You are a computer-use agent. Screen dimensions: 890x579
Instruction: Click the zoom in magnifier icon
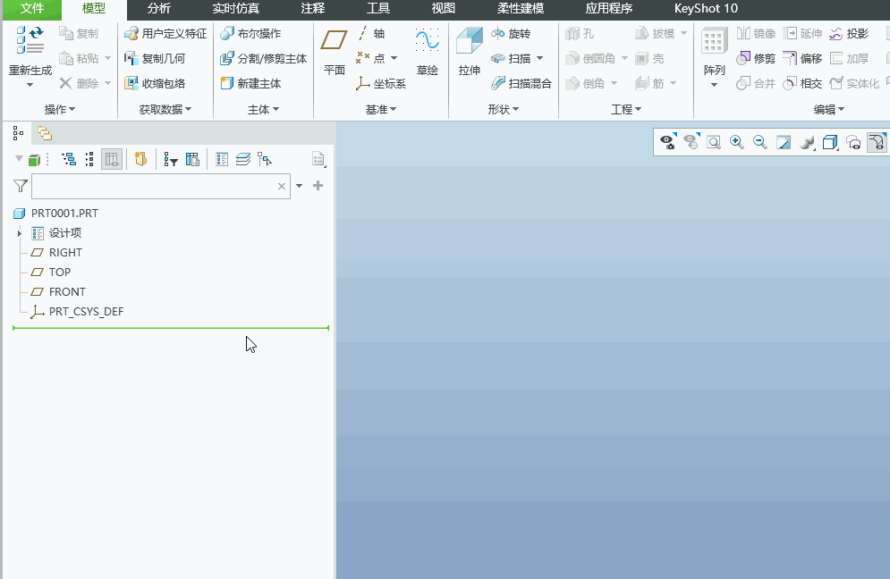pos(737,142)
